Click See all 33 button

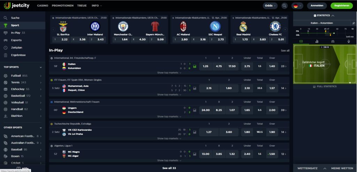[x=169, y=168]
